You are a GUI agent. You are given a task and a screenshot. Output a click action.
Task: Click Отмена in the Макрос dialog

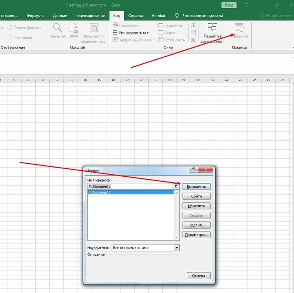tap(198, 275)
